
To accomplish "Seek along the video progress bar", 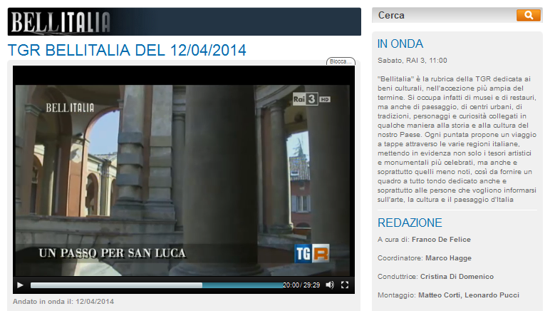I will tap(157, 285).
